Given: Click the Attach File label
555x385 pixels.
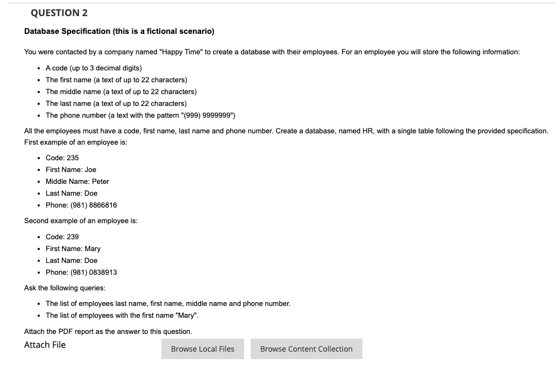Looking at the screenshot, I should pyautogui.click(x=45, y=345).
